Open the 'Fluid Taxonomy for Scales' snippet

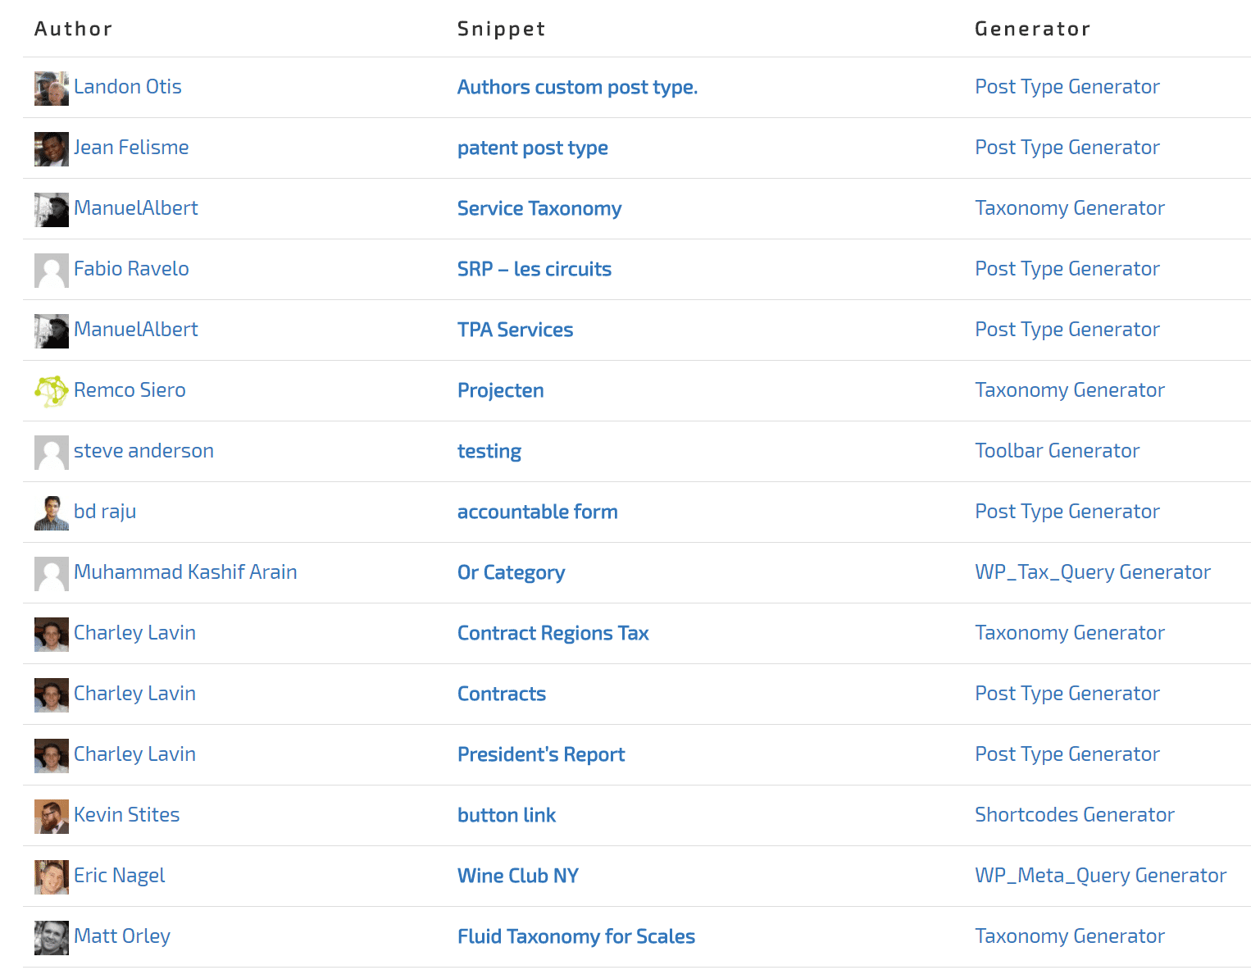[x=575, y=936]
